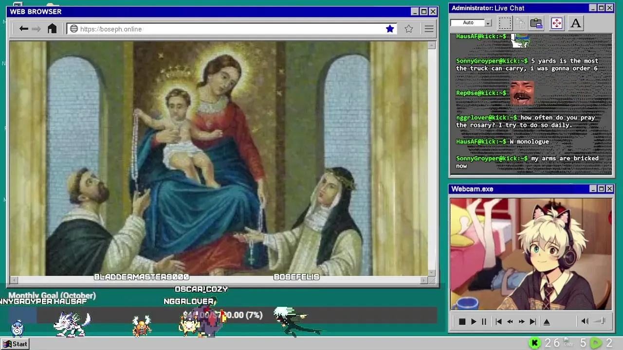
Task: Click the Rep0se laughing emote image
Action: pyautogui.click(x=522, y=92)
